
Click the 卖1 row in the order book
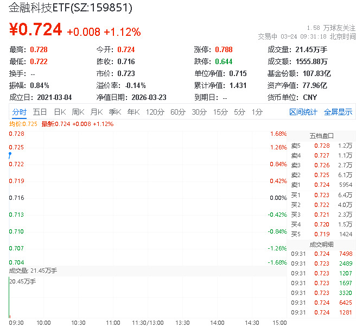click(321, 185)
